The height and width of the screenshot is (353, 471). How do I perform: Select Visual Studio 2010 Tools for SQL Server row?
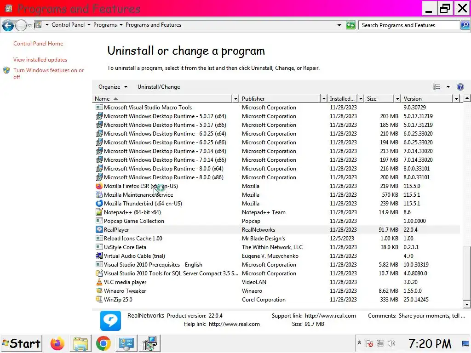pyautogui.click(x=276, y=273)
